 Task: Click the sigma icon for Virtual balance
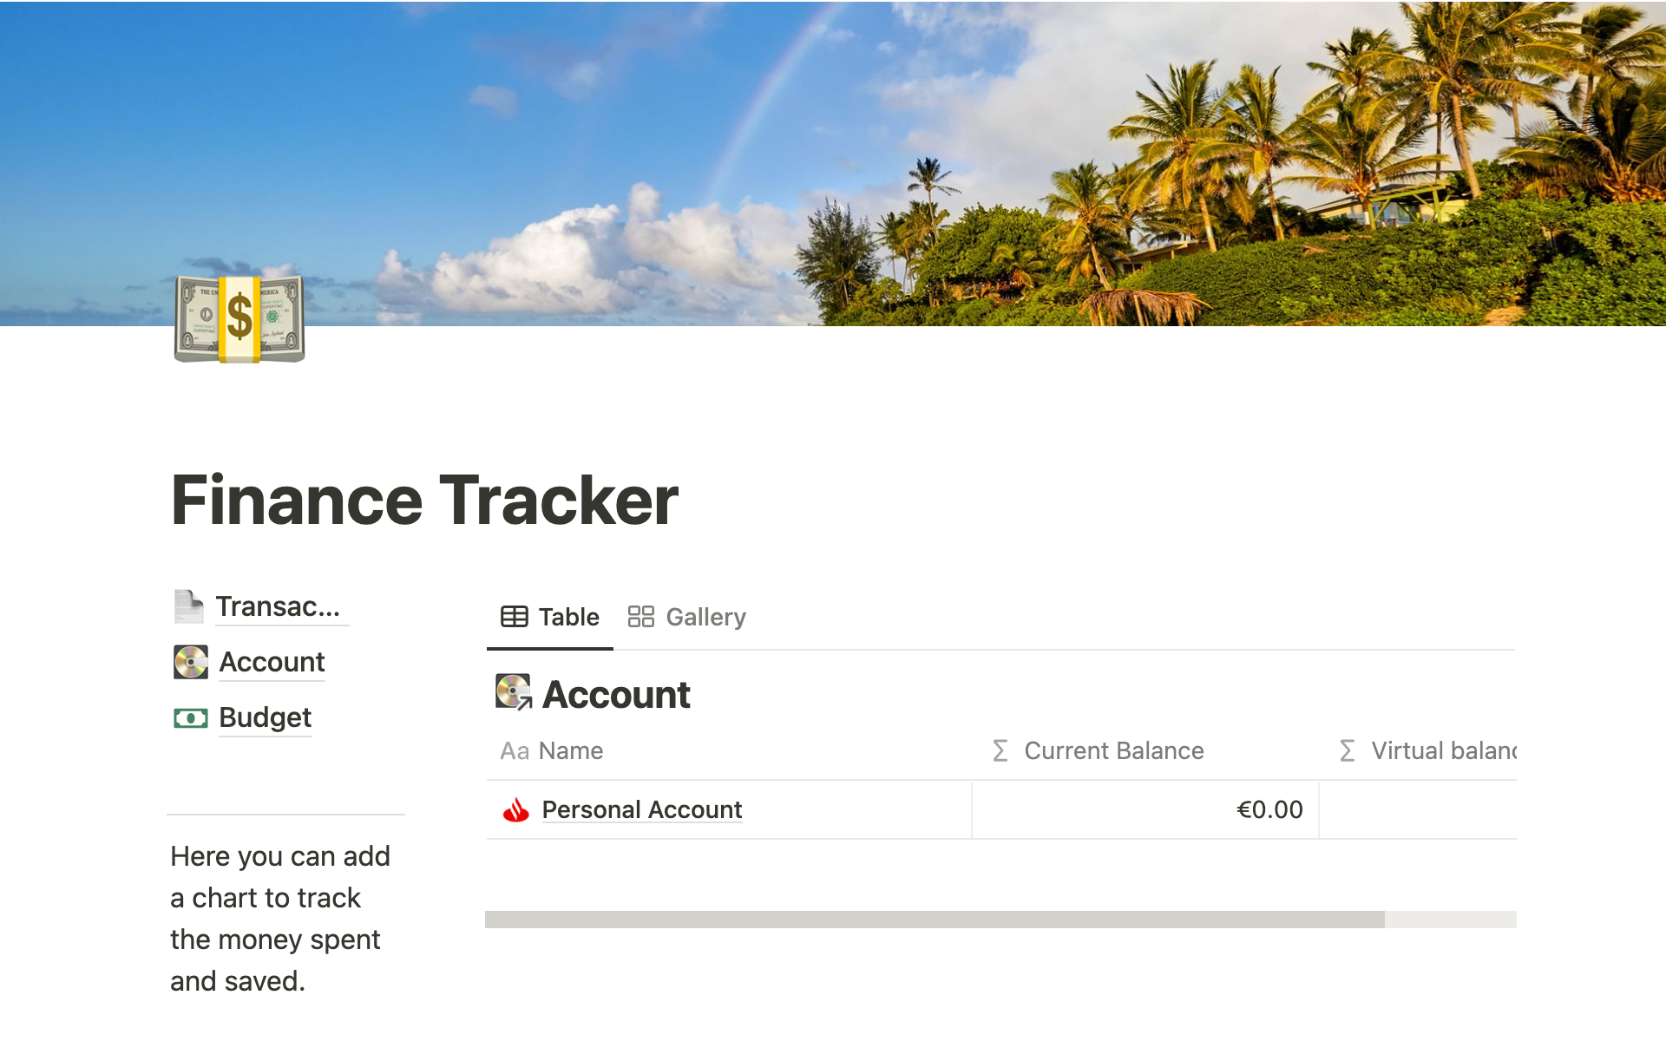point(1347,750)
